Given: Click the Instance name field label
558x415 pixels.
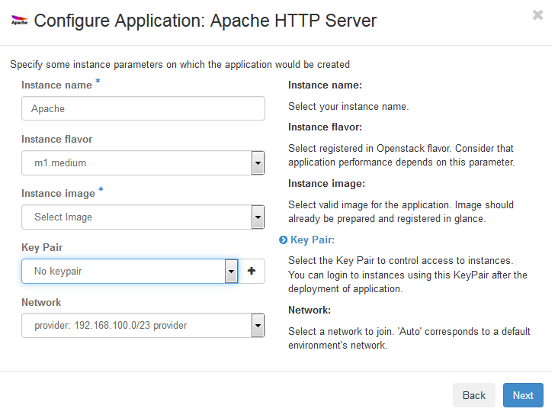Looking at the screenshot, I should (x=56, y=85).
